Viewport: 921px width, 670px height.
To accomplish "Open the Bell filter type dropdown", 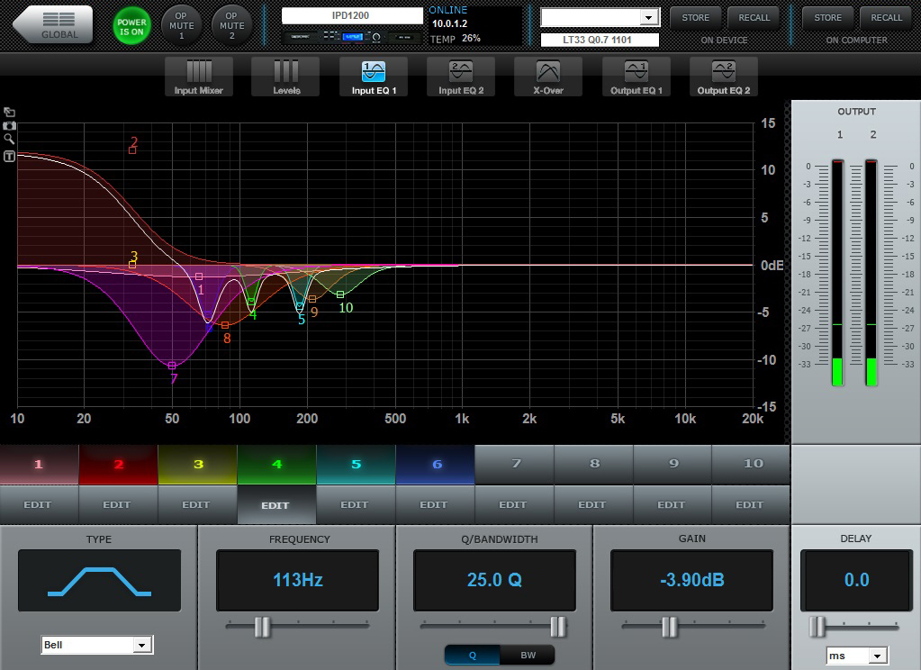I will coord(97,645).
